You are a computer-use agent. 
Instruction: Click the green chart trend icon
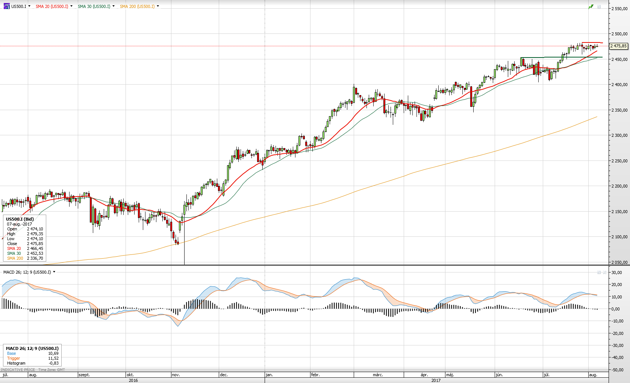point(591,6)
